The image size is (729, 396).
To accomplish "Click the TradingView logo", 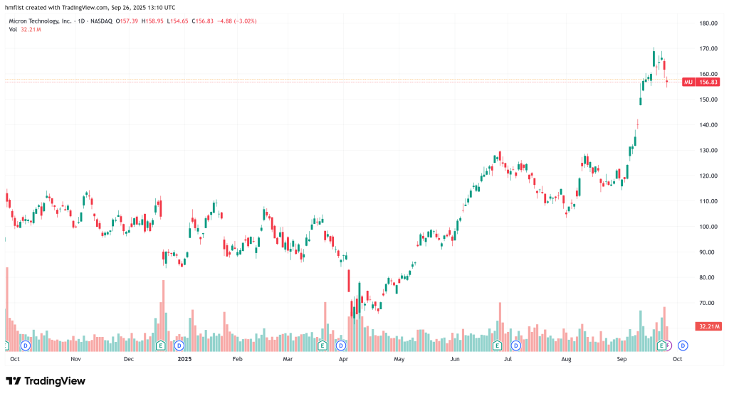I will [x=46, y=381].
